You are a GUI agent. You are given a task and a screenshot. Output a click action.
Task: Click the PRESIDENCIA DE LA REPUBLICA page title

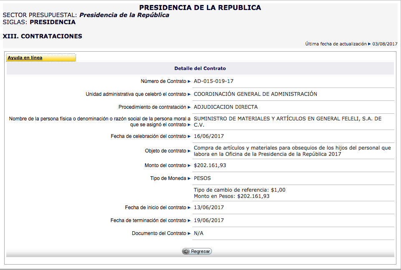pos(200,7)
